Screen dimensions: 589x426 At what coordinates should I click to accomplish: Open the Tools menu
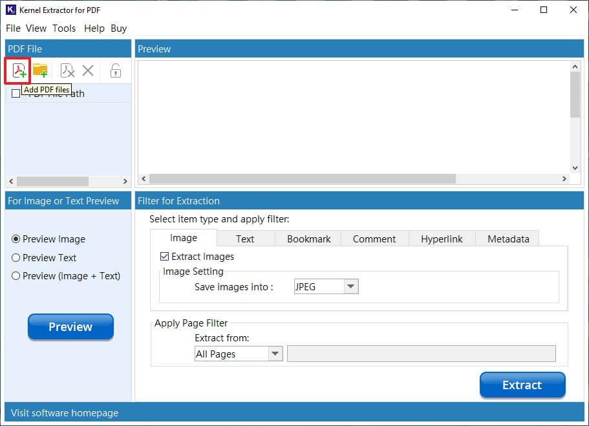click(64, 28)
